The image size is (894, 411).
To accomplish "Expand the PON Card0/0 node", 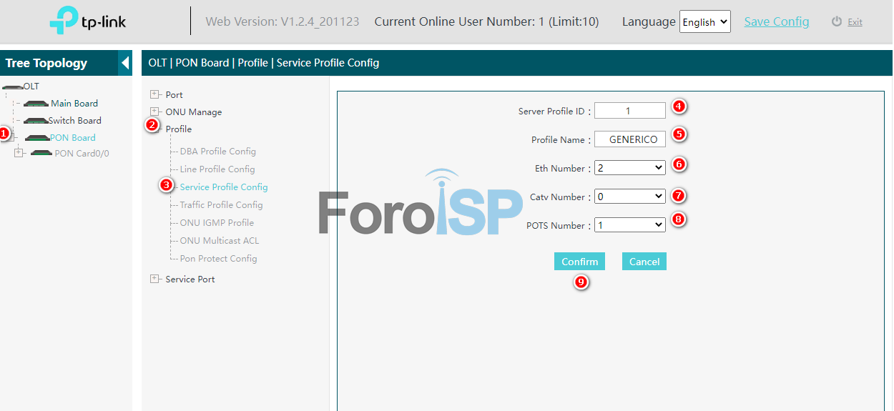I will click(x=19, y=153).
